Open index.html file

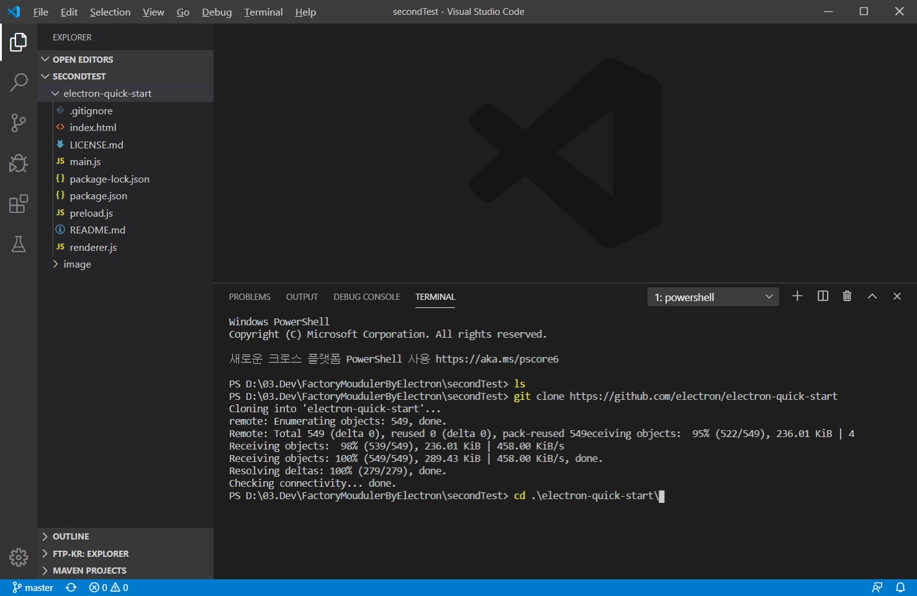[125, 127]
